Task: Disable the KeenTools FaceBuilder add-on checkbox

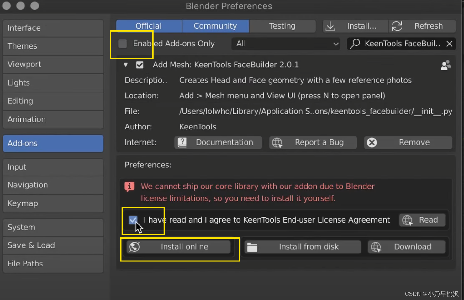Action: click(x=140, y=65)
